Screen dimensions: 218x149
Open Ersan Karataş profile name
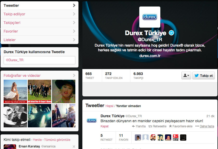[x=29, y=146]
